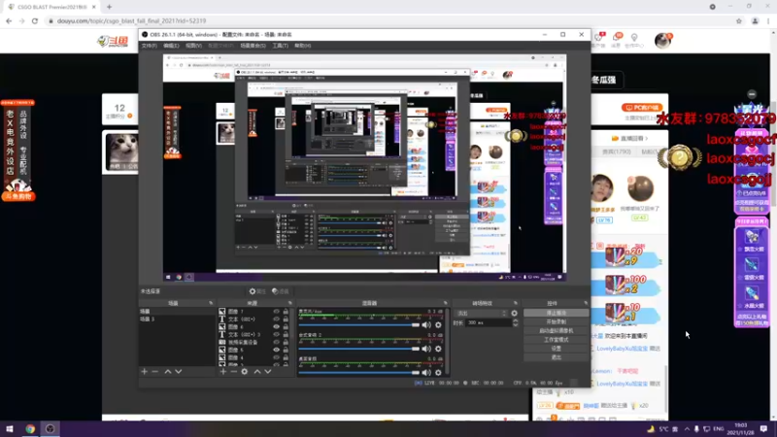Open the 麦克风/Aux audio settings gear
Image resolution: width=777 pixels, height=437 pixels.
(x=438, y=325)
